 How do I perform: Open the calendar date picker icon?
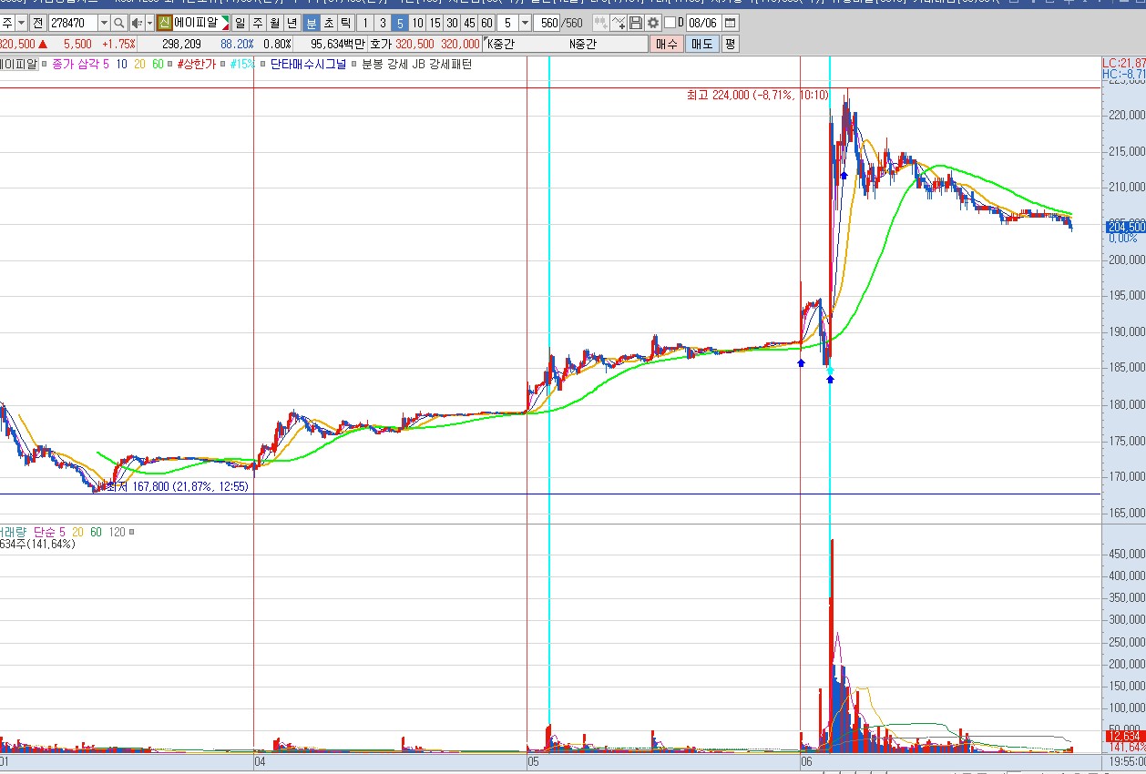(x=731, y=23)
